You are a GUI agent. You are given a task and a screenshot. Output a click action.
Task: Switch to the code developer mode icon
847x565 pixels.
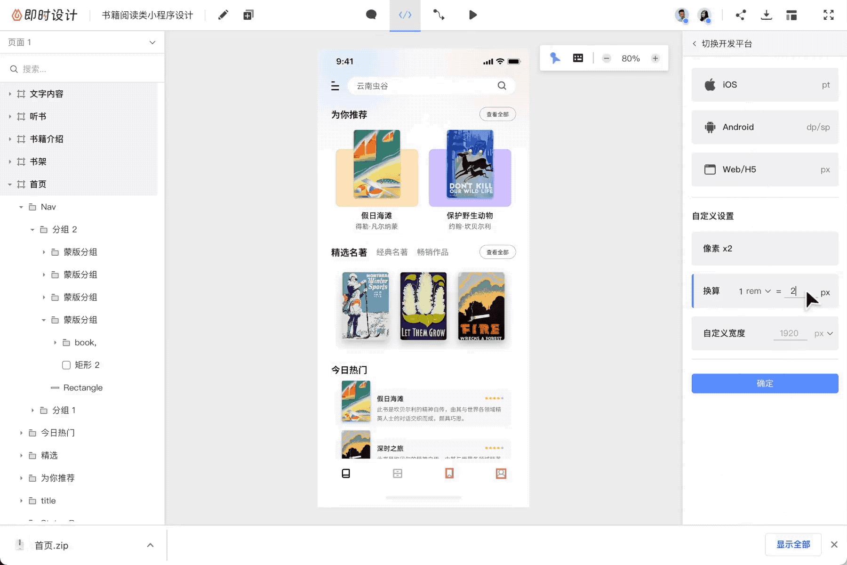405,15
